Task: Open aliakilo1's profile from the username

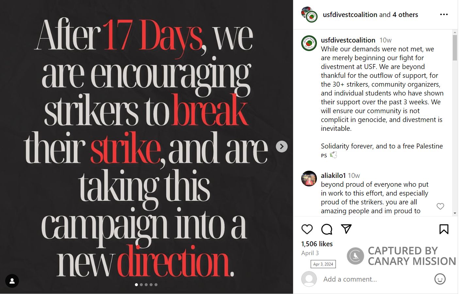Action: (333, 176)
